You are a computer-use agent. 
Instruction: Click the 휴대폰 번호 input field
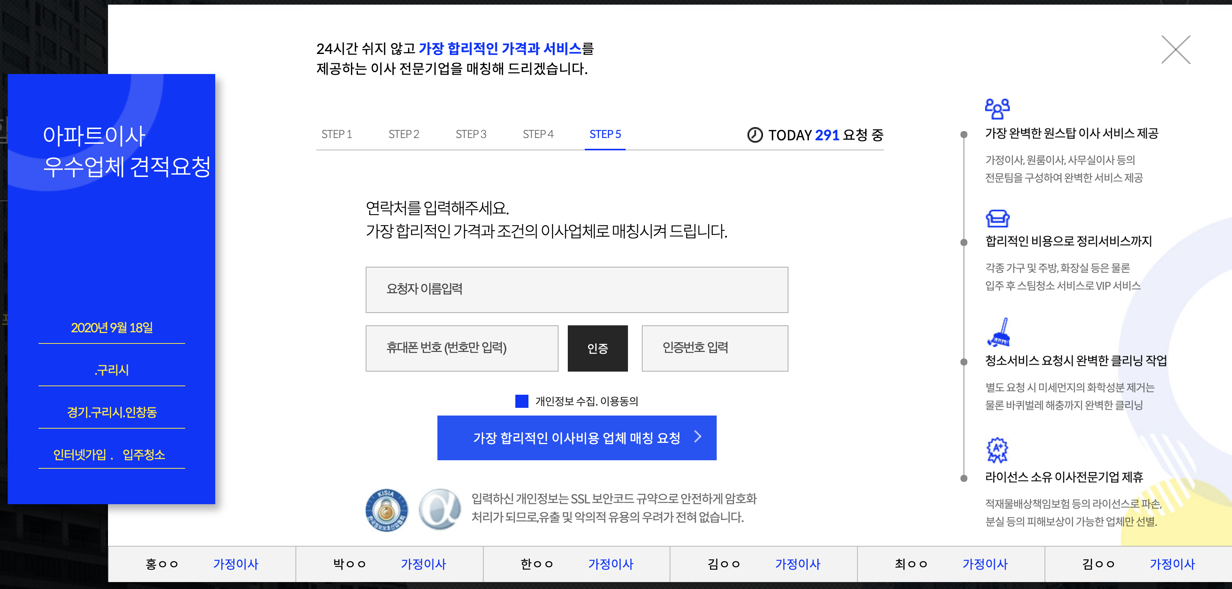pyautogui.click(x=462, y=348)
